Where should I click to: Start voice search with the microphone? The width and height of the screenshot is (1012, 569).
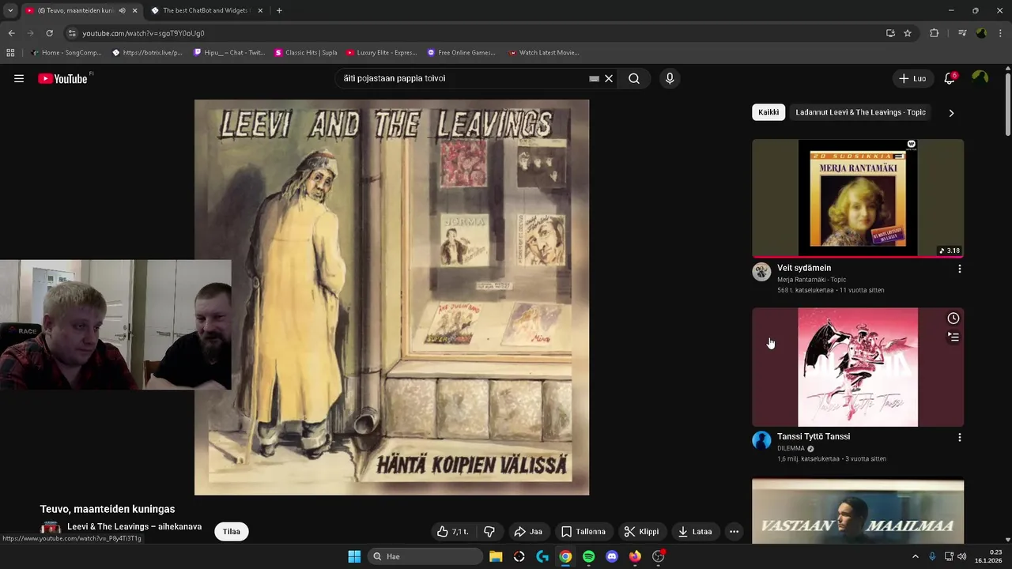pos(670,78)
